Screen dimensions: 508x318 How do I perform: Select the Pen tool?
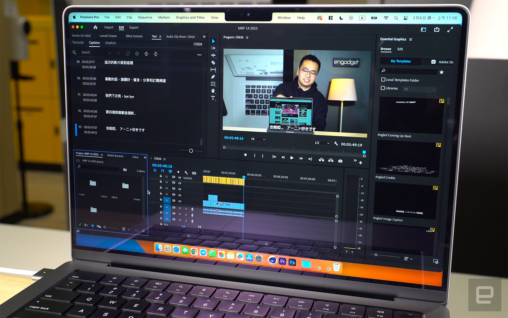213,77
